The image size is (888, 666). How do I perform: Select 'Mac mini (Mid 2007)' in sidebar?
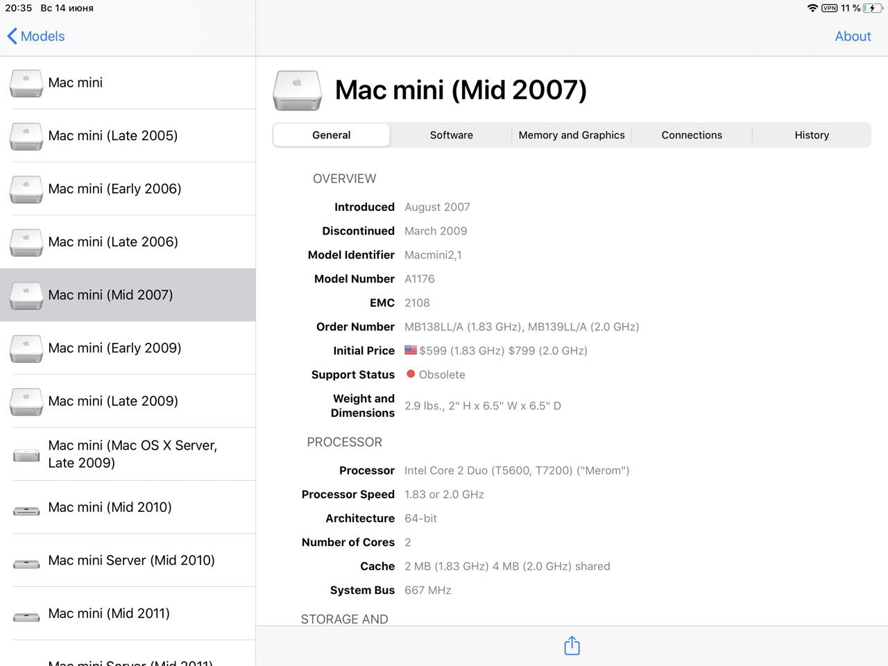click(128, 295)
